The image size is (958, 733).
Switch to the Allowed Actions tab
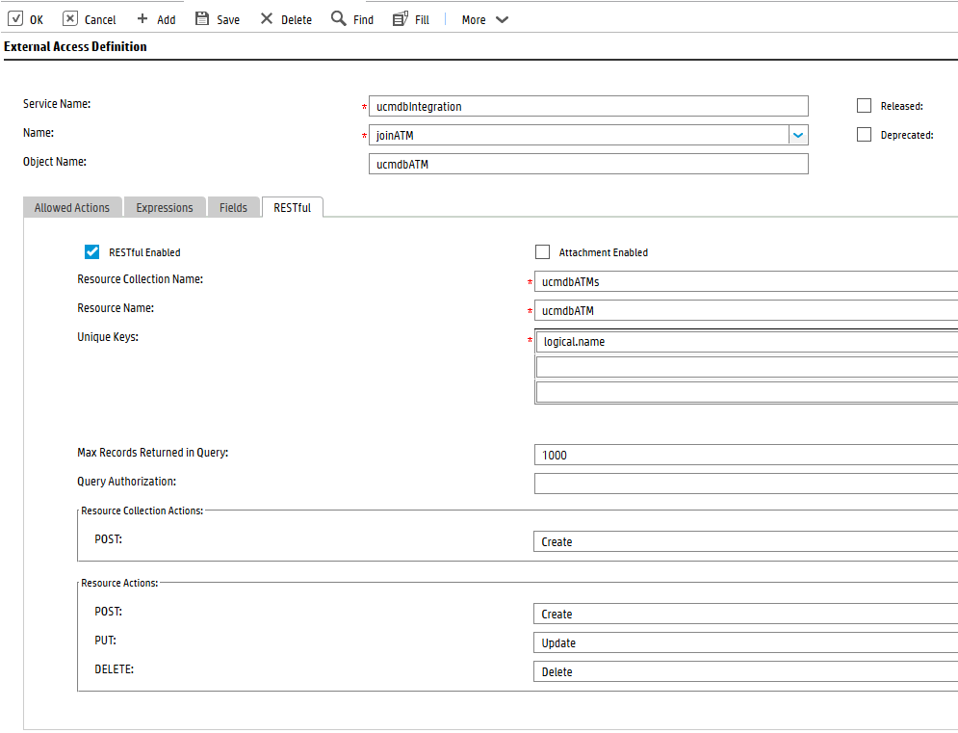pos(71,206)
